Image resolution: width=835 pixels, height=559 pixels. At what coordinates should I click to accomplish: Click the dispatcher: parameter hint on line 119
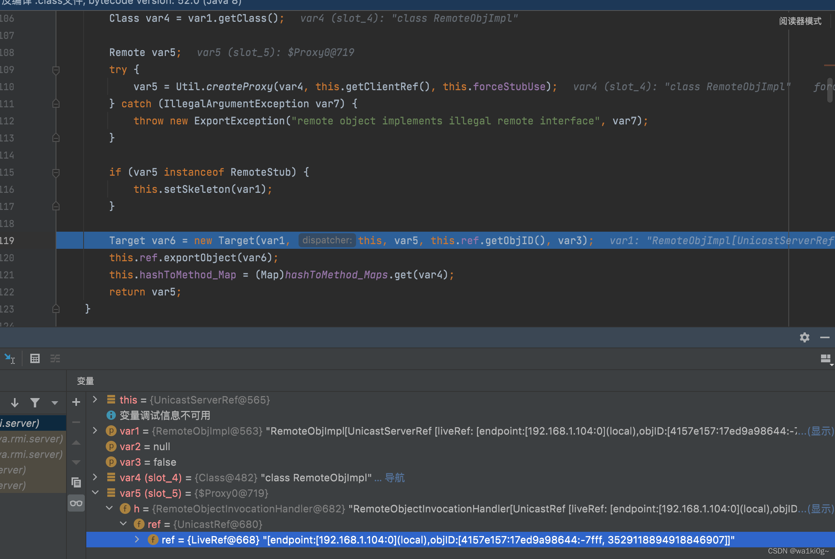click(327, 240)
